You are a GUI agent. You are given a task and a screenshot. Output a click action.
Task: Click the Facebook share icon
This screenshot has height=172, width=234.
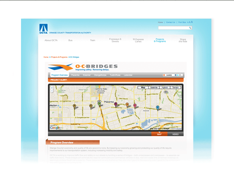(x=176, y=75)
